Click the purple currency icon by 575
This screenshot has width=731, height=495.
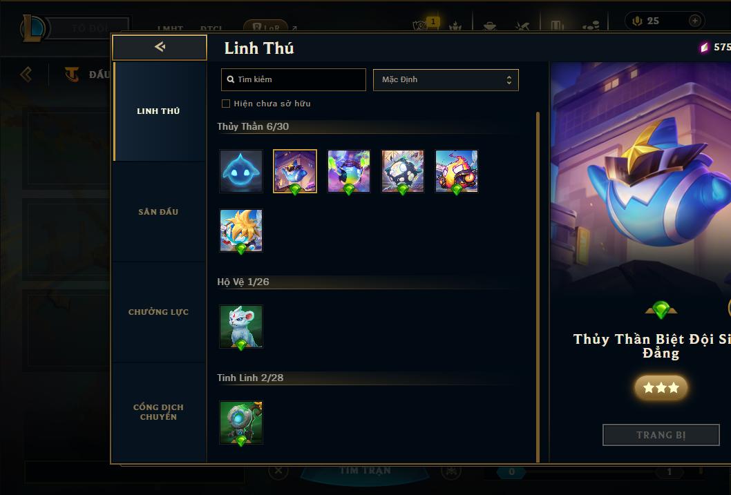(703, 47)
